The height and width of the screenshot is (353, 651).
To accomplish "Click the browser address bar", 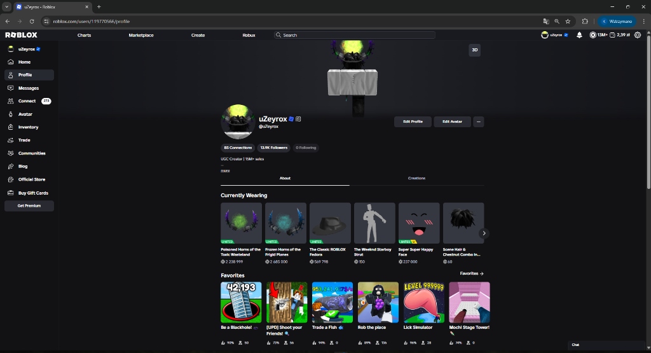I will [x=291, y=21].
